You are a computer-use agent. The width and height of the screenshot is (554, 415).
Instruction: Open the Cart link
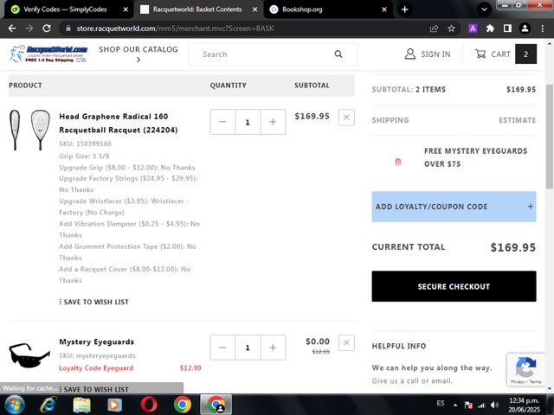pos(493,54)
